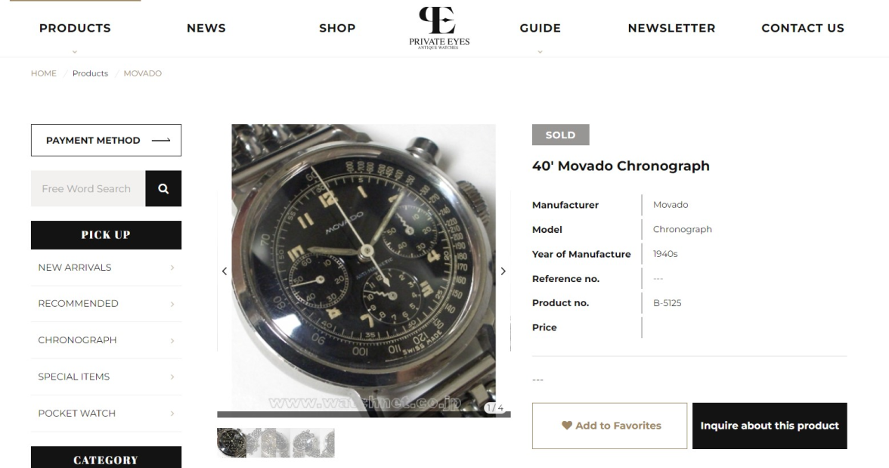Screen dimensions: 889x468
Task: Open the News menu item
Action: pyautogui.click(x=206, y=28)
